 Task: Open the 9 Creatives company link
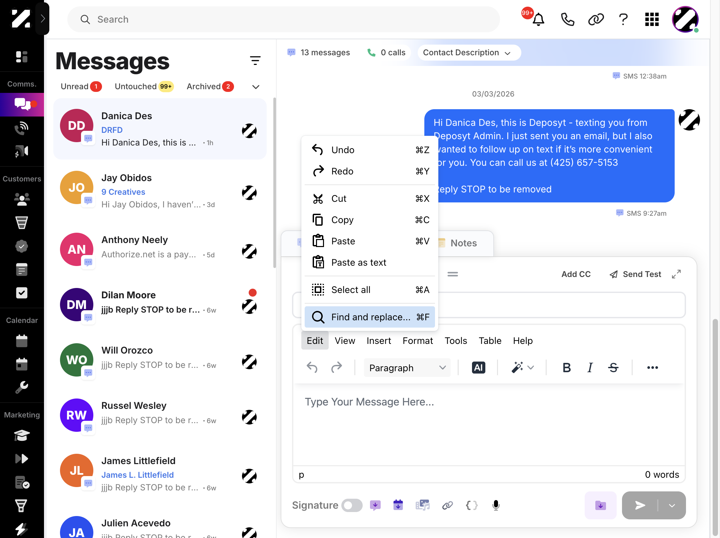click(x=123, y=192)
